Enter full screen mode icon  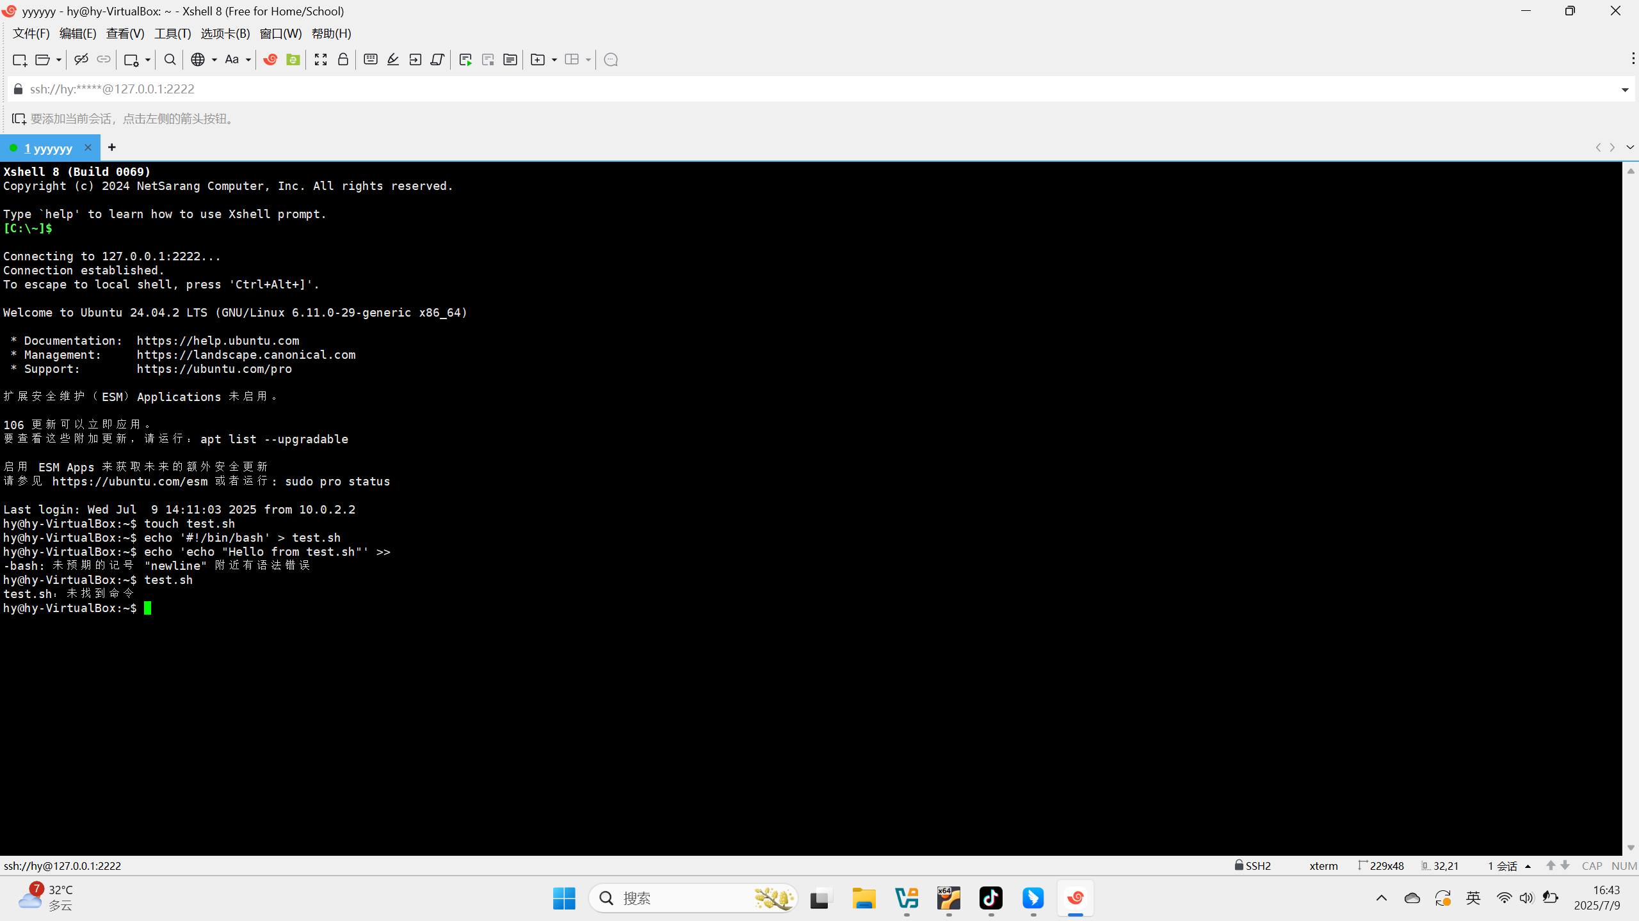pos(321,59)
